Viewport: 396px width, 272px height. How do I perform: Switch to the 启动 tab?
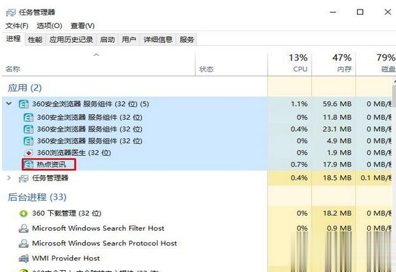pyautogui.click(x=107, y=39)
